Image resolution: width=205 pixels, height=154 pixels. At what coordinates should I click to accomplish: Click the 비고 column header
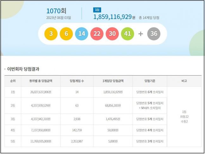click(x=184, y=81)
